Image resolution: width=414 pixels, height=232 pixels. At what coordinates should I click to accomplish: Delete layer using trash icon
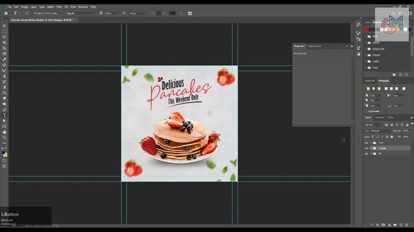(x=407, y=225)
